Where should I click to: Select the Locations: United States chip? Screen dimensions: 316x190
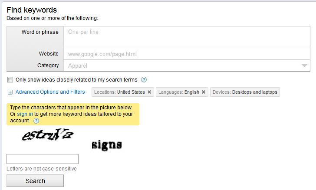[x=119, y=92]
